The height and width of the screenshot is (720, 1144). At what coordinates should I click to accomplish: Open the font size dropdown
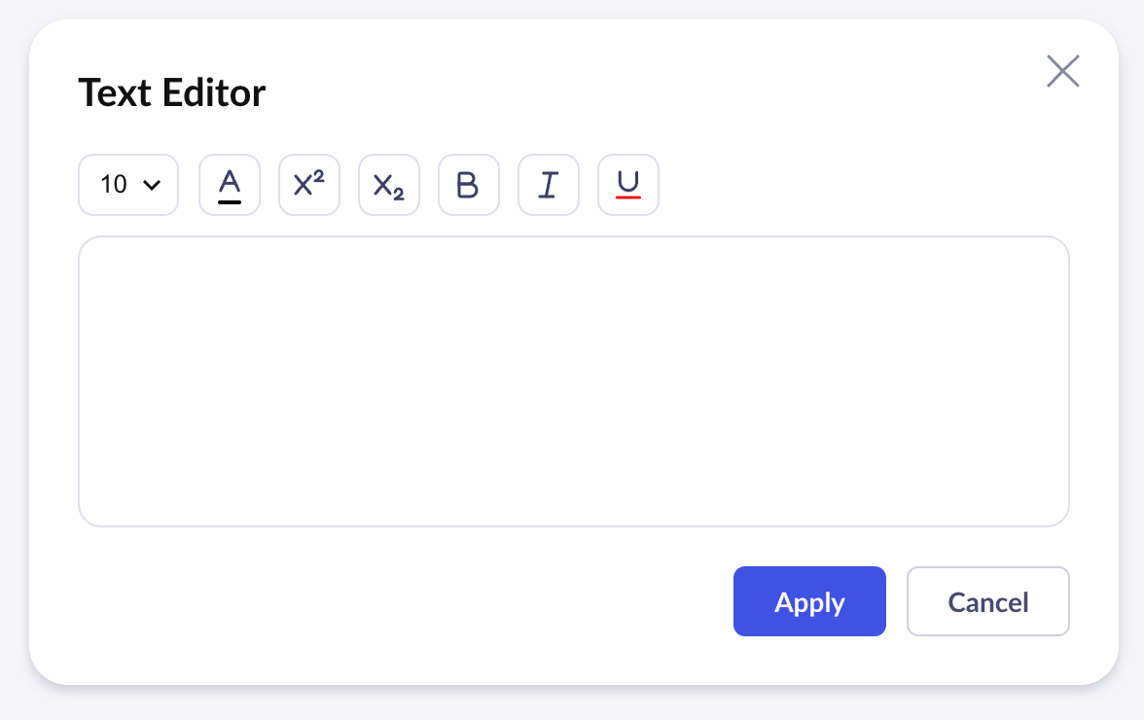pyautogui.click(x=128, y=185)
